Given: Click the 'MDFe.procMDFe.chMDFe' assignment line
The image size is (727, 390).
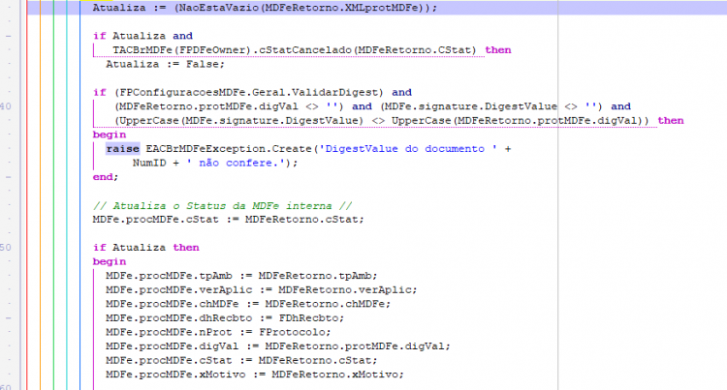Looking at the screenshot, I should [248, 304].
